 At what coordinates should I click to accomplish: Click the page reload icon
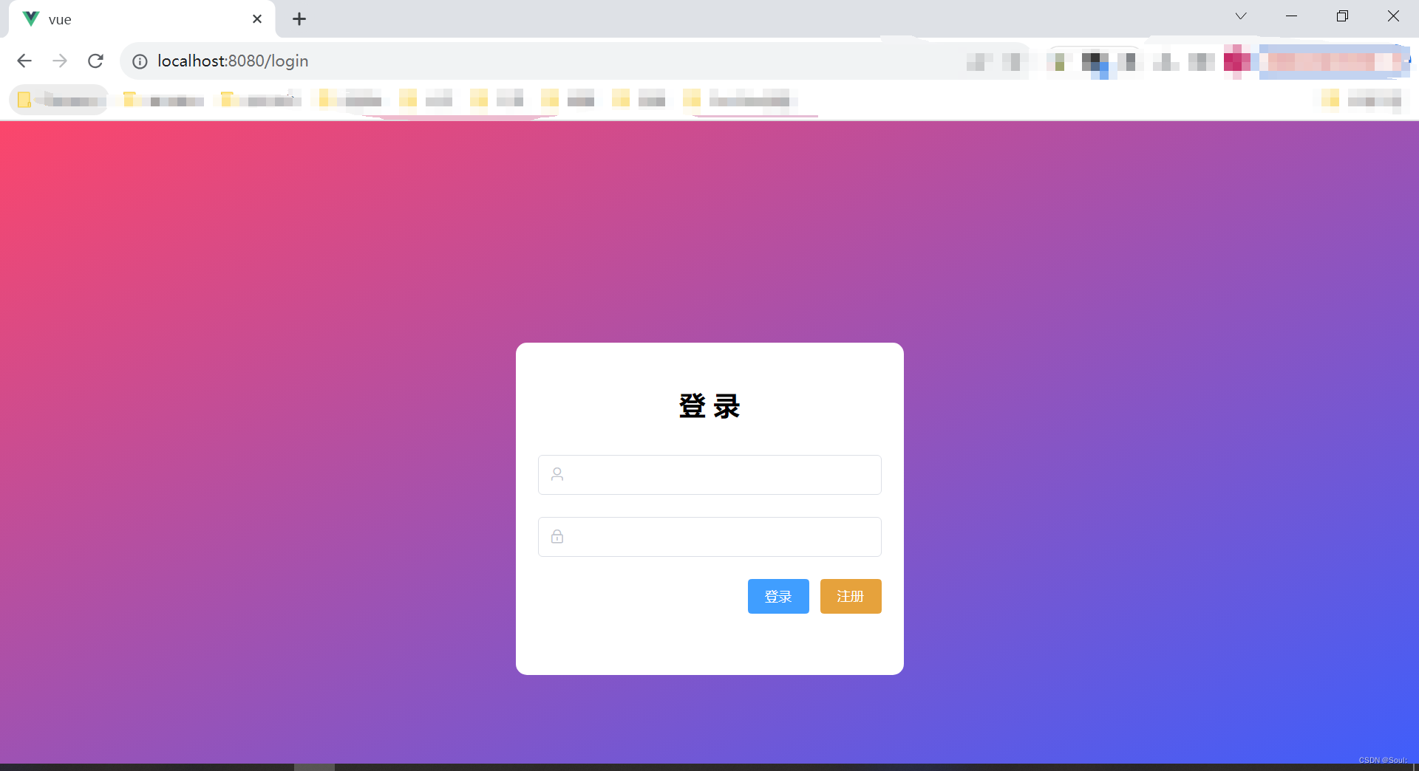coord(95,61)
